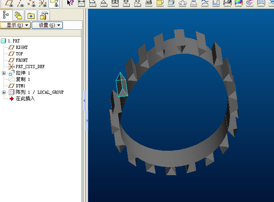Image resolution: width=274 pixels, height=202 pixels.
Task: Open the curvature analysis icon
Action: pos(205,3)
